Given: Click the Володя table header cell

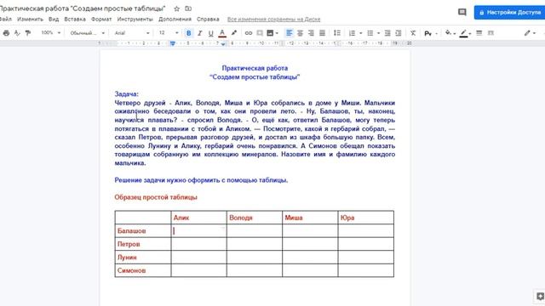Looking at the screenshot, I should pos(255,218).
